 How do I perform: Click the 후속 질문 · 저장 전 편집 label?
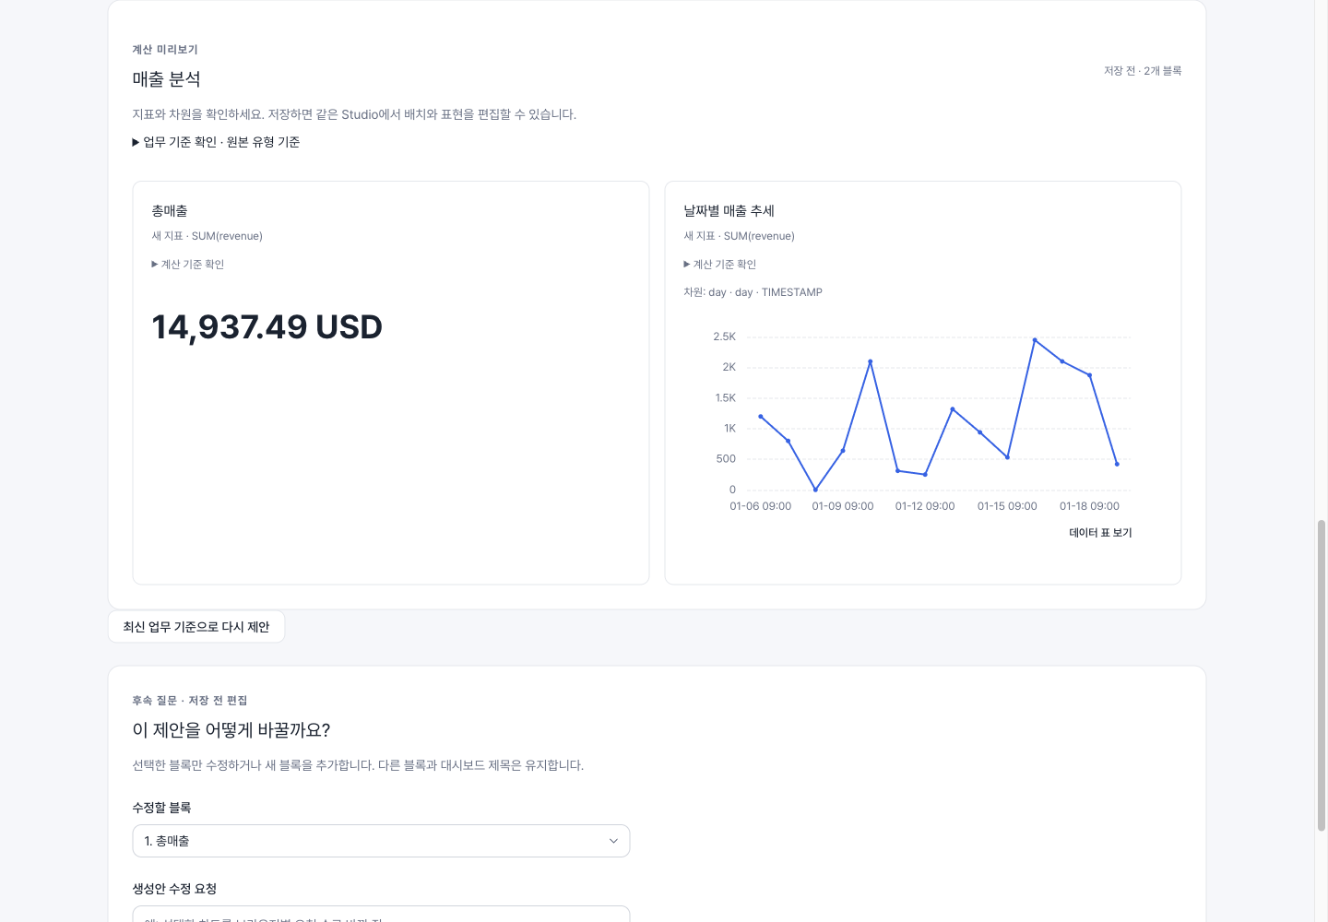[x=190, y=701]
